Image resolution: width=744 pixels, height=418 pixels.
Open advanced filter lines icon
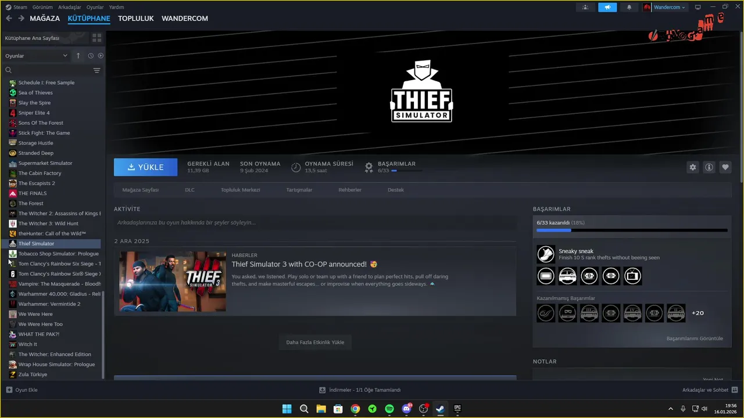coord(96,70)
